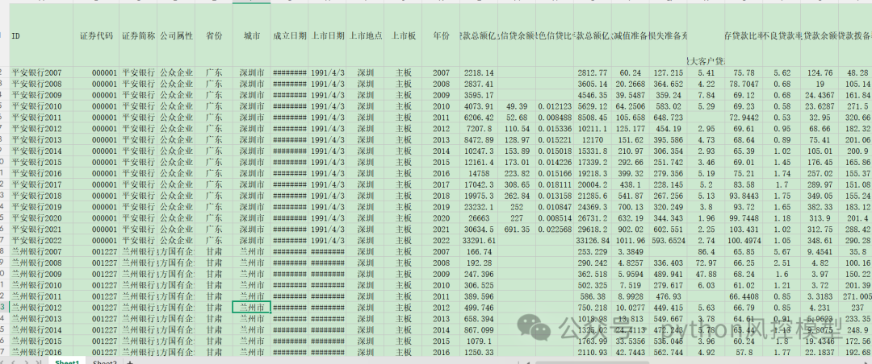Click the 000001 cell in 平安银行2011 row
The height and width of the screenshot is (364, 872).
(95, 118)
